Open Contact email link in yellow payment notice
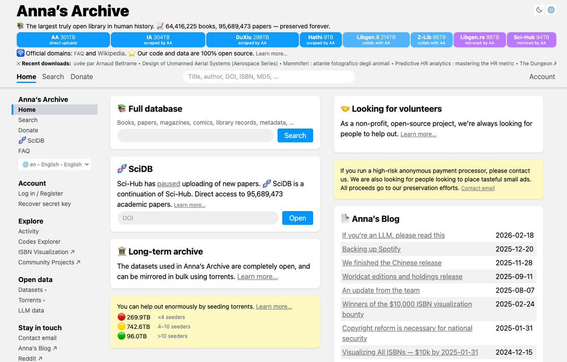Screen dimensions: 567x362 [x=478, y=188]
